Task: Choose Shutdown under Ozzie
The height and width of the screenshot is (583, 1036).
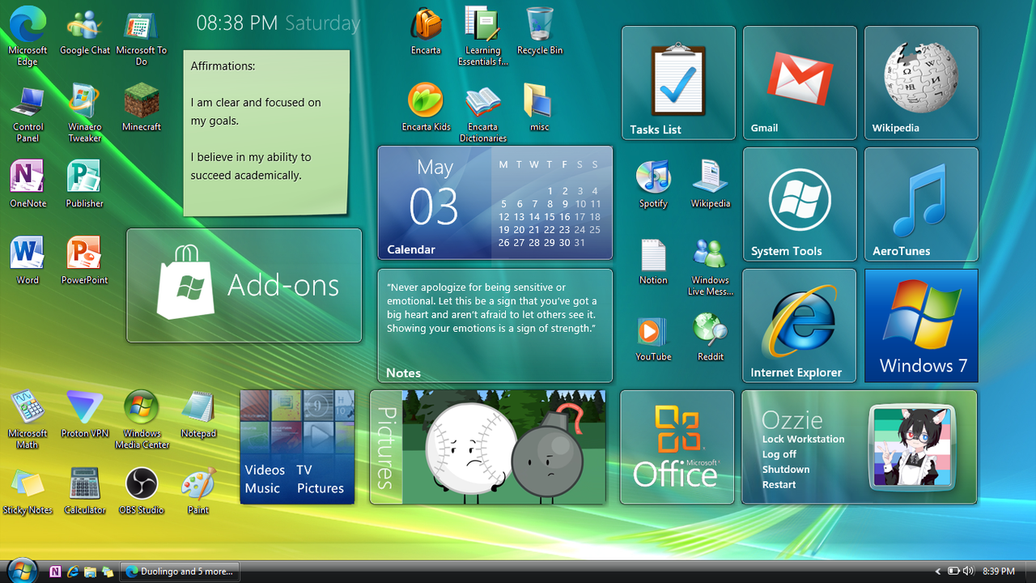Action: click(786, 470)
